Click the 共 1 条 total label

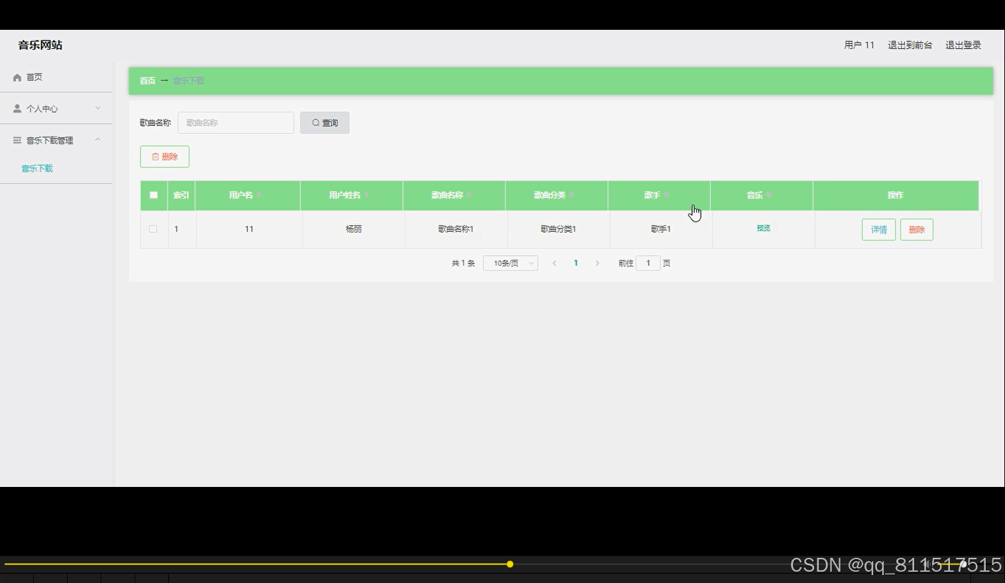point(463,264)
